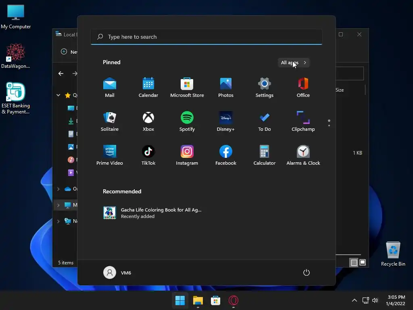The height and width of the screenshot is (310, 413).
Task: Click the Size column header in Explorer
Action: tap(340, 90)
